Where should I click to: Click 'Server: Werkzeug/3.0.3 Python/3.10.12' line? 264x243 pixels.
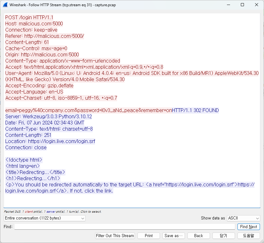48,116
